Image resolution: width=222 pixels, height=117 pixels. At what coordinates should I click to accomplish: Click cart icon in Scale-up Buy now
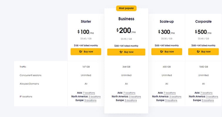point(162,51)
